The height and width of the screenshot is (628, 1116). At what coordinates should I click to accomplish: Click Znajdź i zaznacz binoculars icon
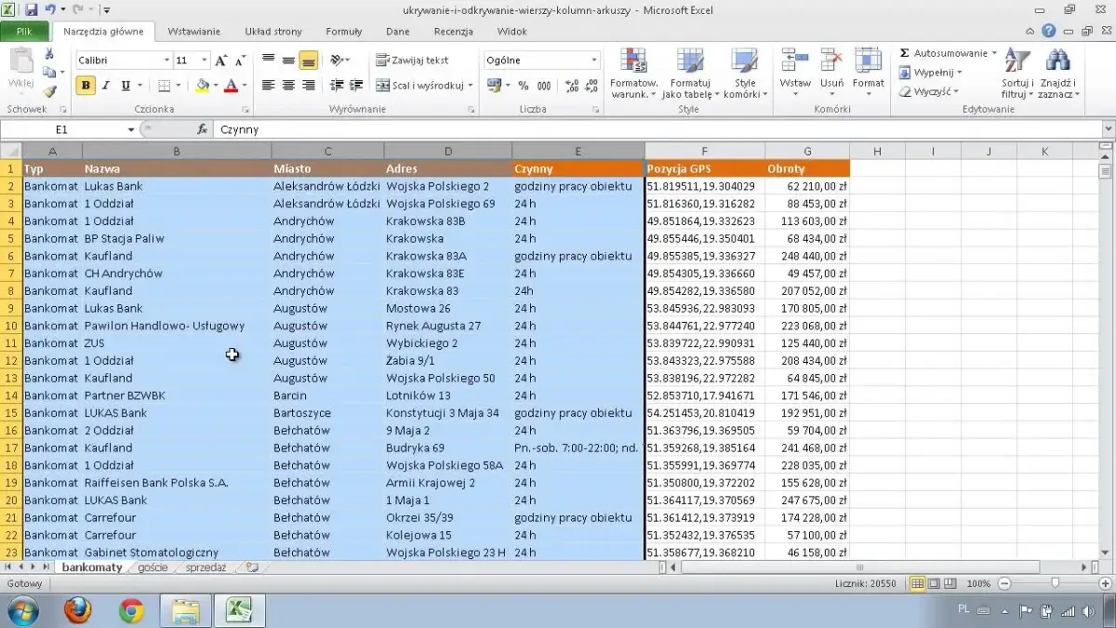pyautogui.click(x=1057, y=73)
